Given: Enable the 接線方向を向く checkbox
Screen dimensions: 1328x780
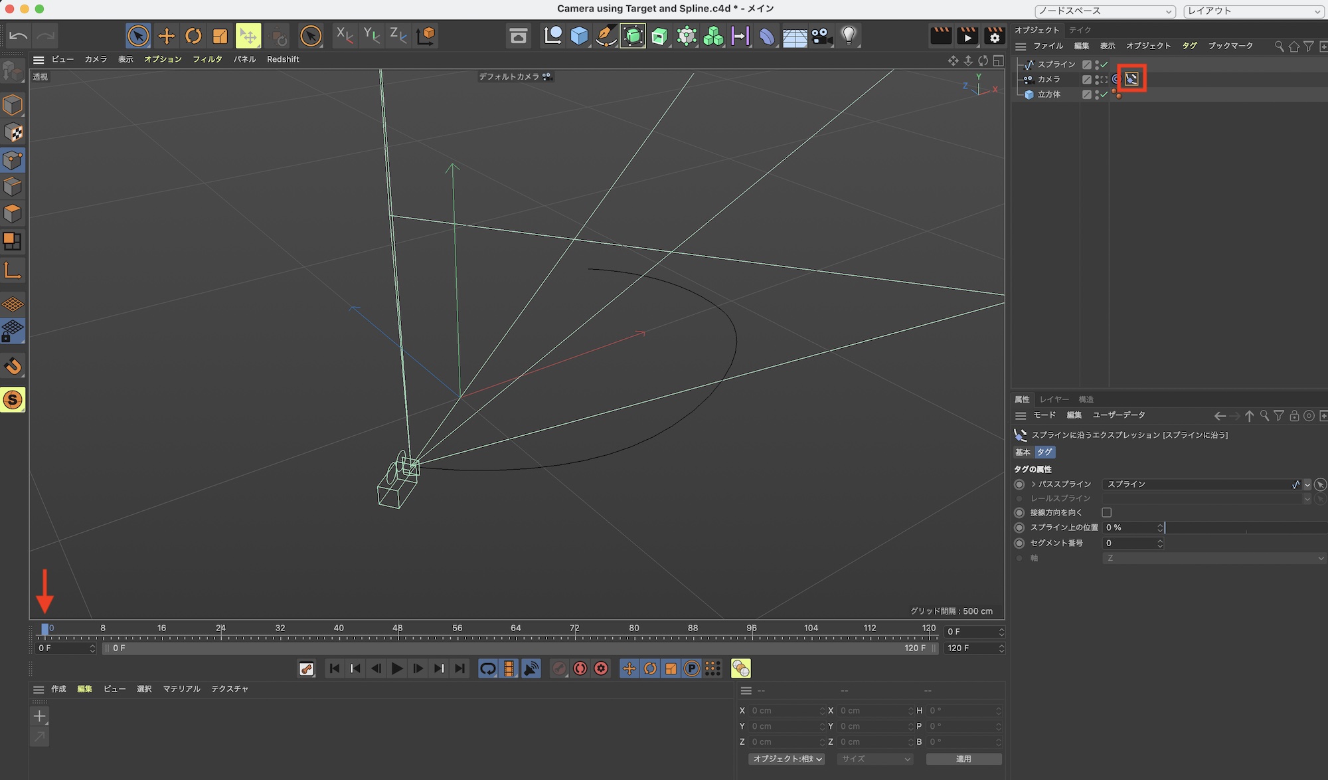Looking at the screenshot, I should (x=1106, y=512).
